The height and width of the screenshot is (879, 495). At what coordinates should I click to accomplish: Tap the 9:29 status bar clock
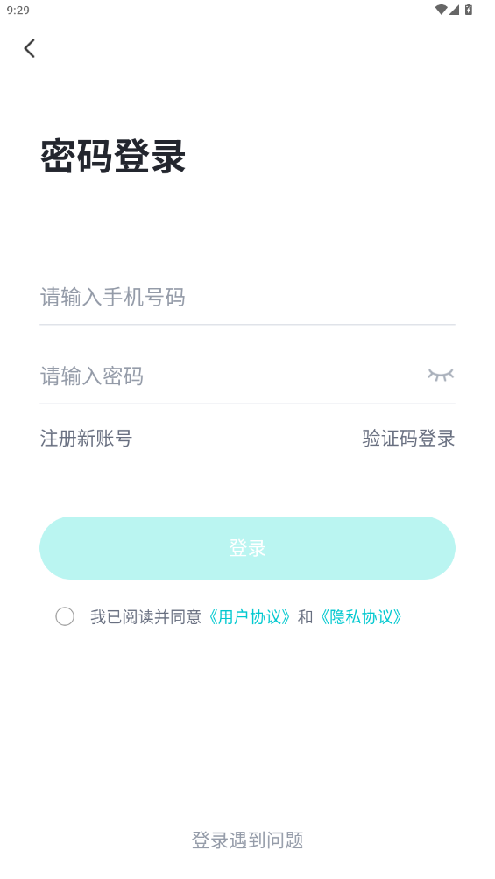pos(18,11)
